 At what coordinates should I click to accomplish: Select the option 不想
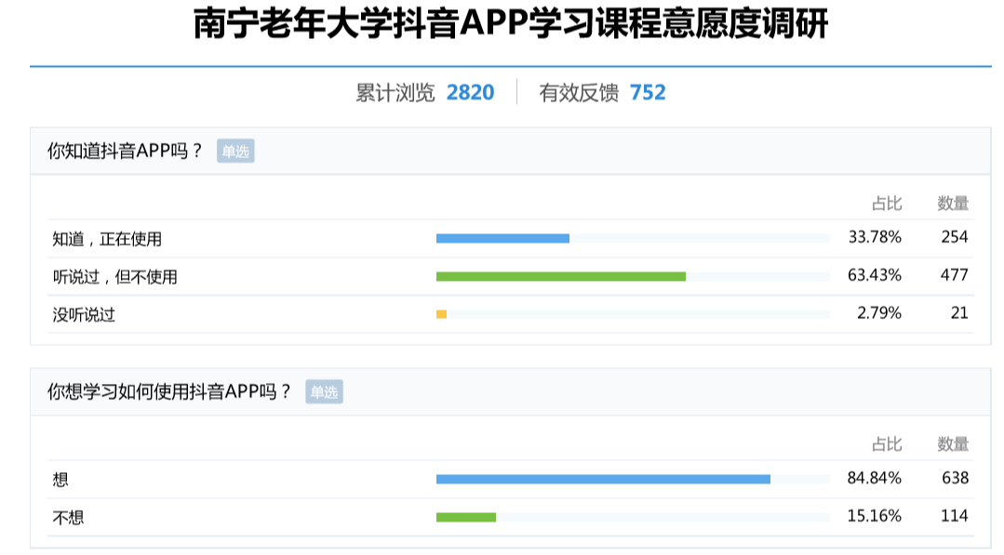(68, 517)
